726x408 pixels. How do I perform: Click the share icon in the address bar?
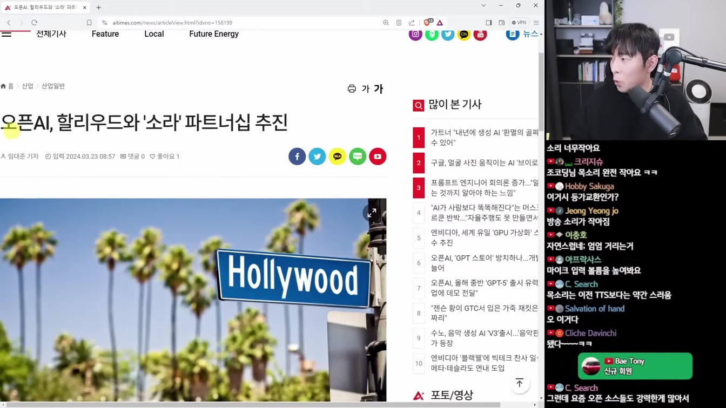click(412, 23)
